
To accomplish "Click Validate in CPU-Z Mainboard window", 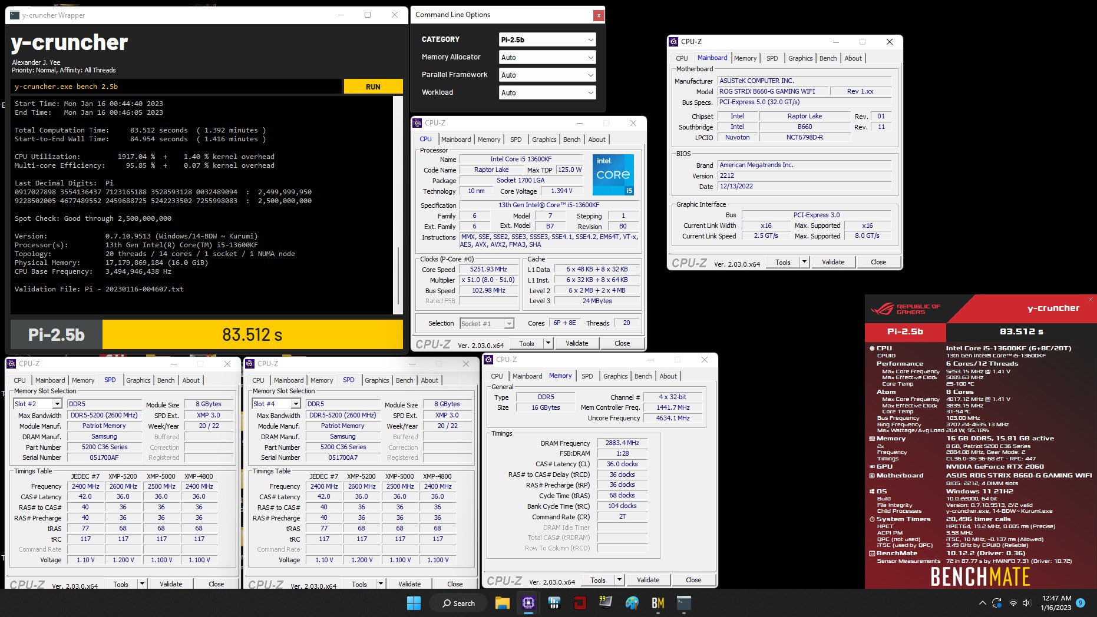I will click(833, 262).
